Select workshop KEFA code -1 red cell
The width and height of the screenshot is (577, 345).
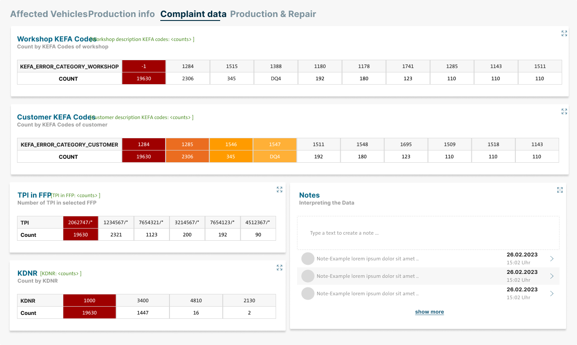pyautogui.click(x=144, y=66)
